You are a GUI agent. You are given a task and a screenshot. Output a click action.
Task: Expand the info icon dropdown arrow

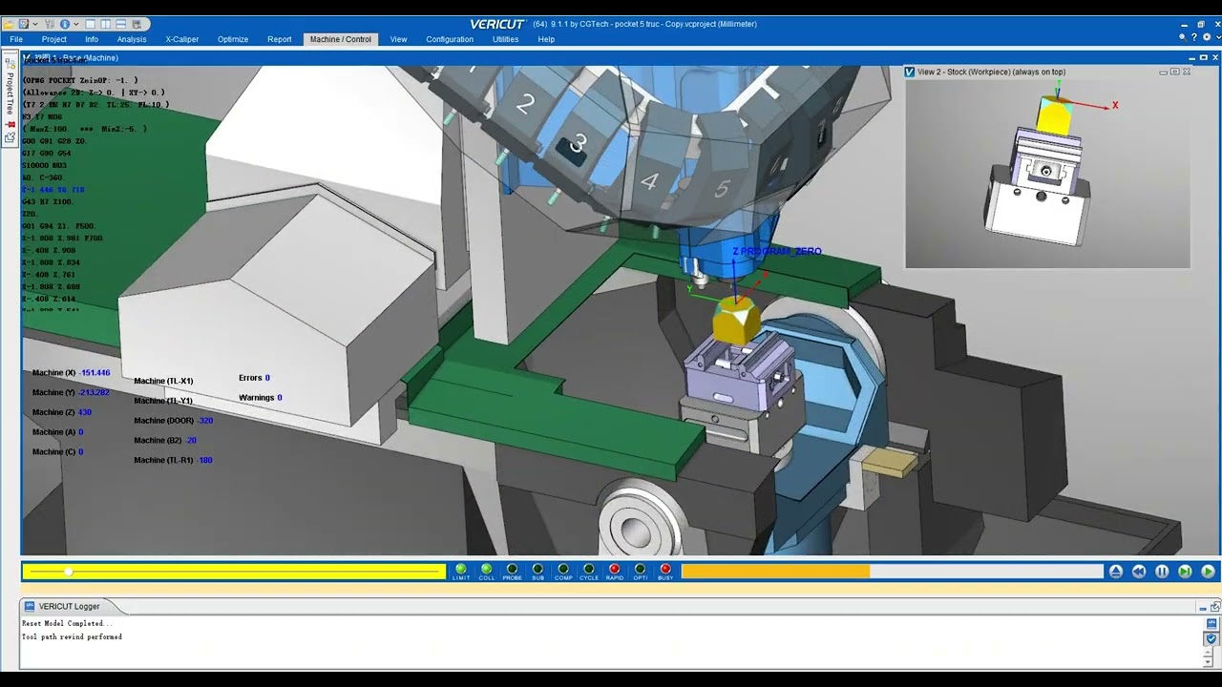[76, 24]
